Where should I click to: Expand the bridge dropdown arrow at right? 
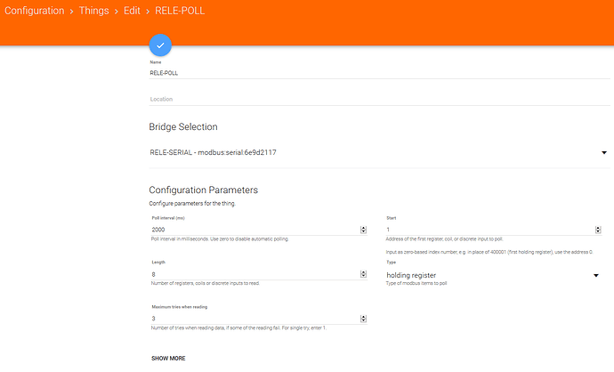(603, 153)
